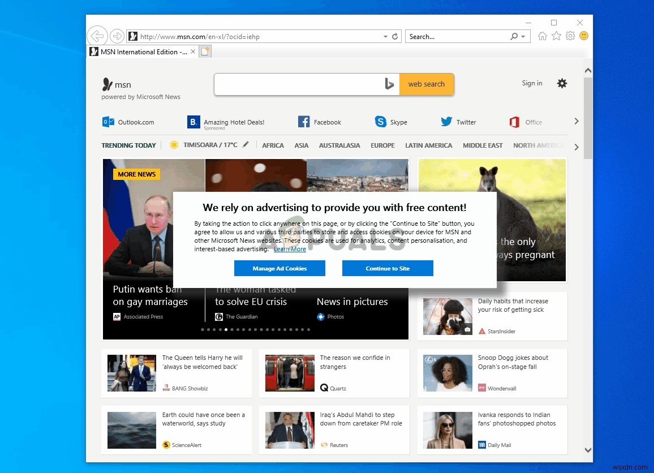Click the pencil to edit weather location
654x473 pixels.
pyautogui.click(x=246, y=145)
